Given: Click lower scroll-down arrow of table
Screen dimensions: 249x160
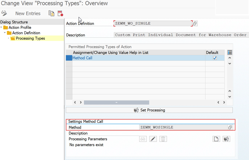Looking at the screenshot, I should coord(230,96).
